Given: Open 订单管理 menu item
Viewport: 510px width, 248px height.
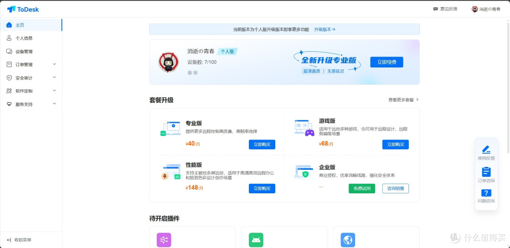Looking at the screenshot, I should pos(31,64).
